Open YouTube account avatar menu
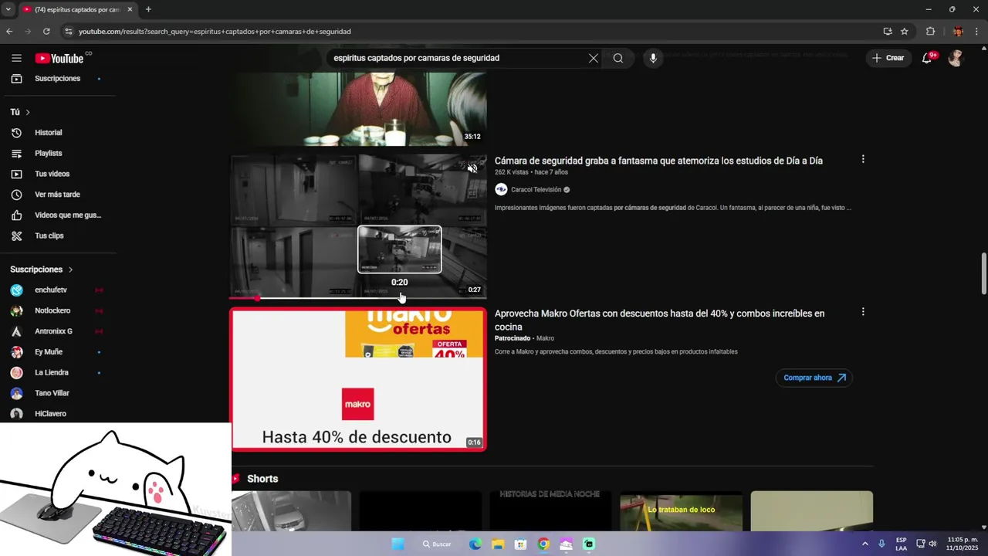This screenshot has width=988, height=556. coord(956,58)
